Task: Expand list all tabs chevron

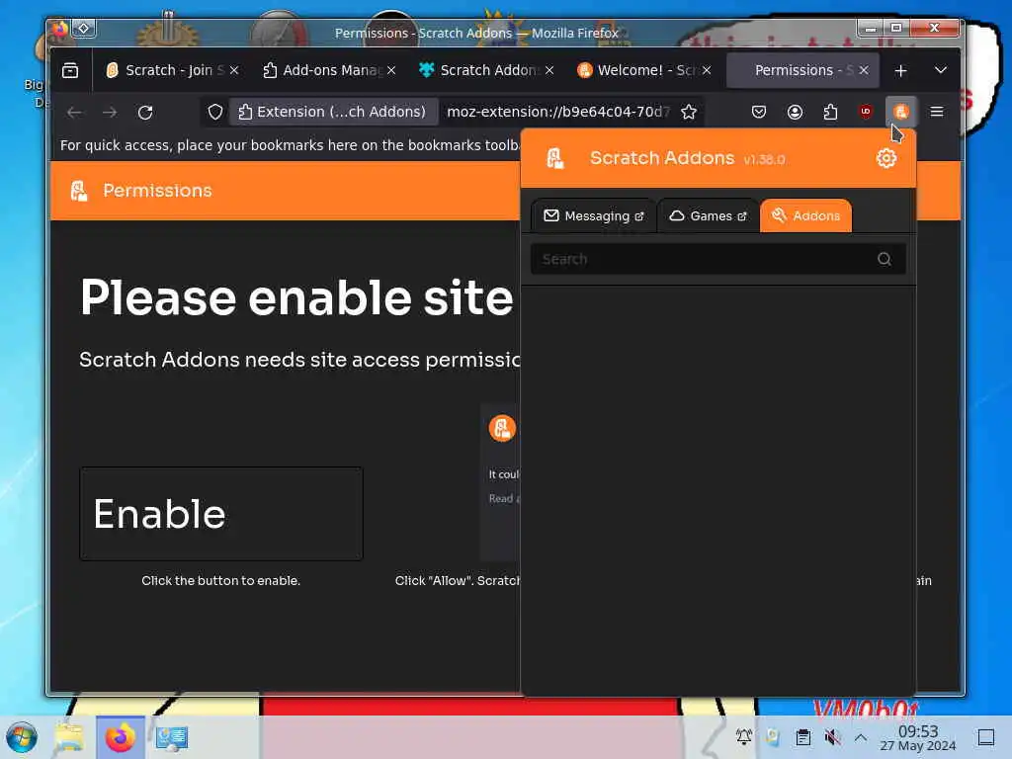Action: point(941,70)
